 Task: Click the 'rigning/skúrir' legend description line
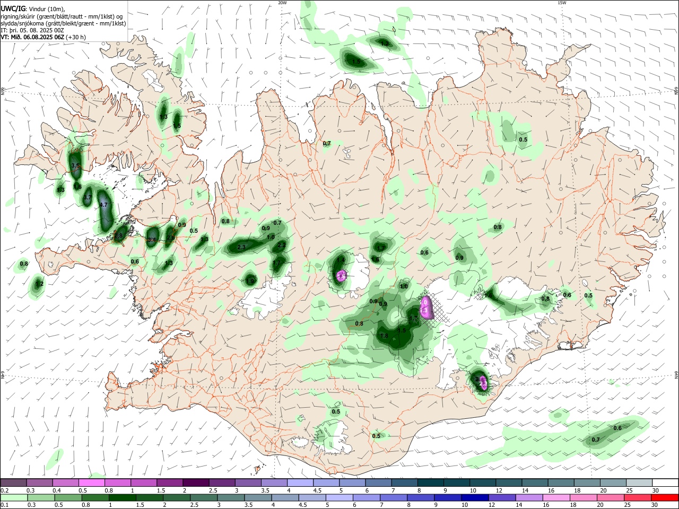(62, 16)
